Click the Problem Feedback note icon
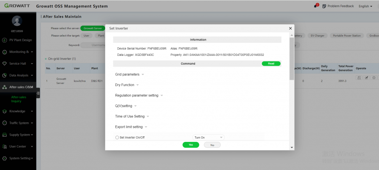379x170 pixels. click(324, 6)
